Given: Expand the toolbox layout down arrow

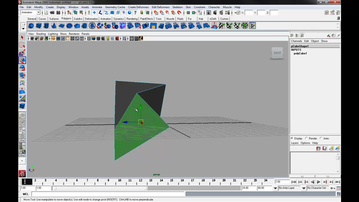Looking at the screenshot, I should pyautogui.click(x=22, y=161).
